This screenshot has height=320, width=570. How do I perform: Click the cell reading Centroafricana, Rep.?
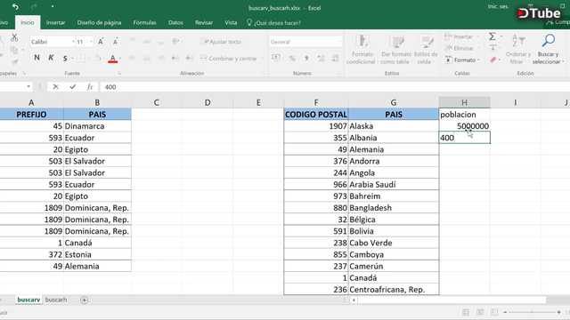pyautogui.click(x=394, y=290)
